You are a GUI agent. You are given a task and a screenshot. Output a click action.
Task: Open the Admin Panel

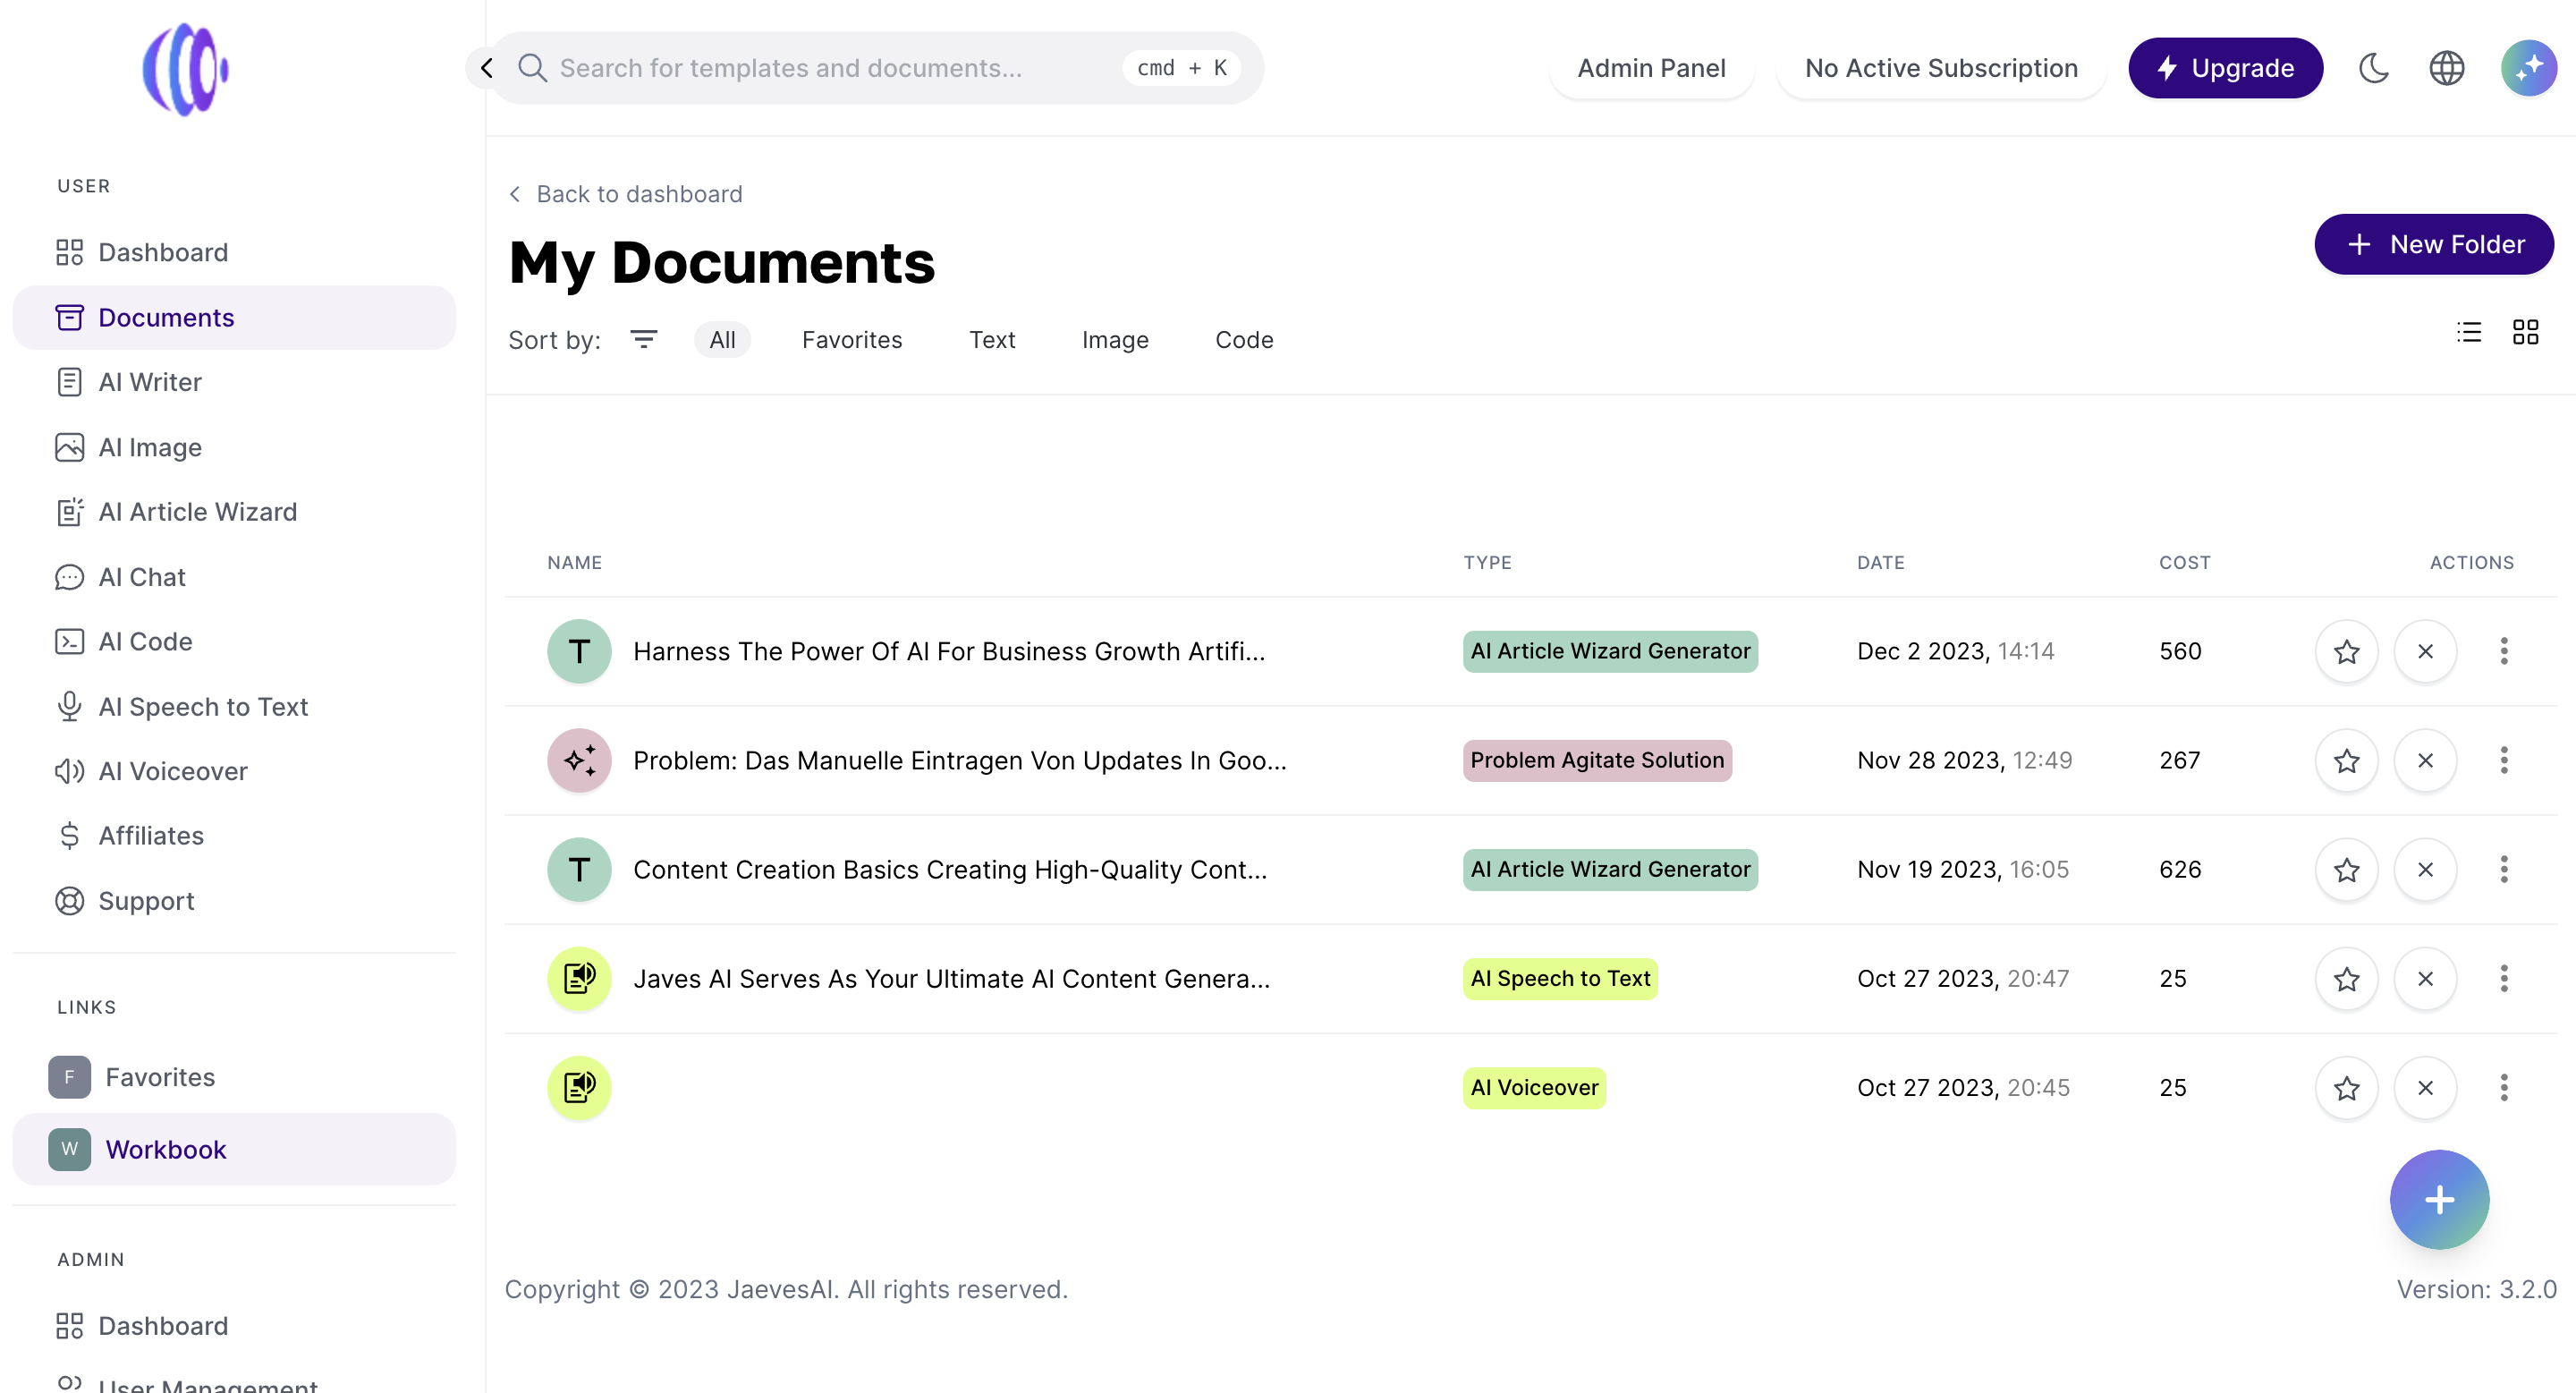coord(1651,68)
